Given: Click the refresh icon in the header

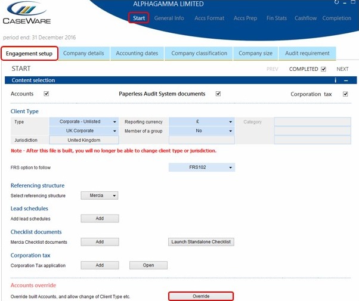Looking at the screenshot, I should click(x=338, y=2).
